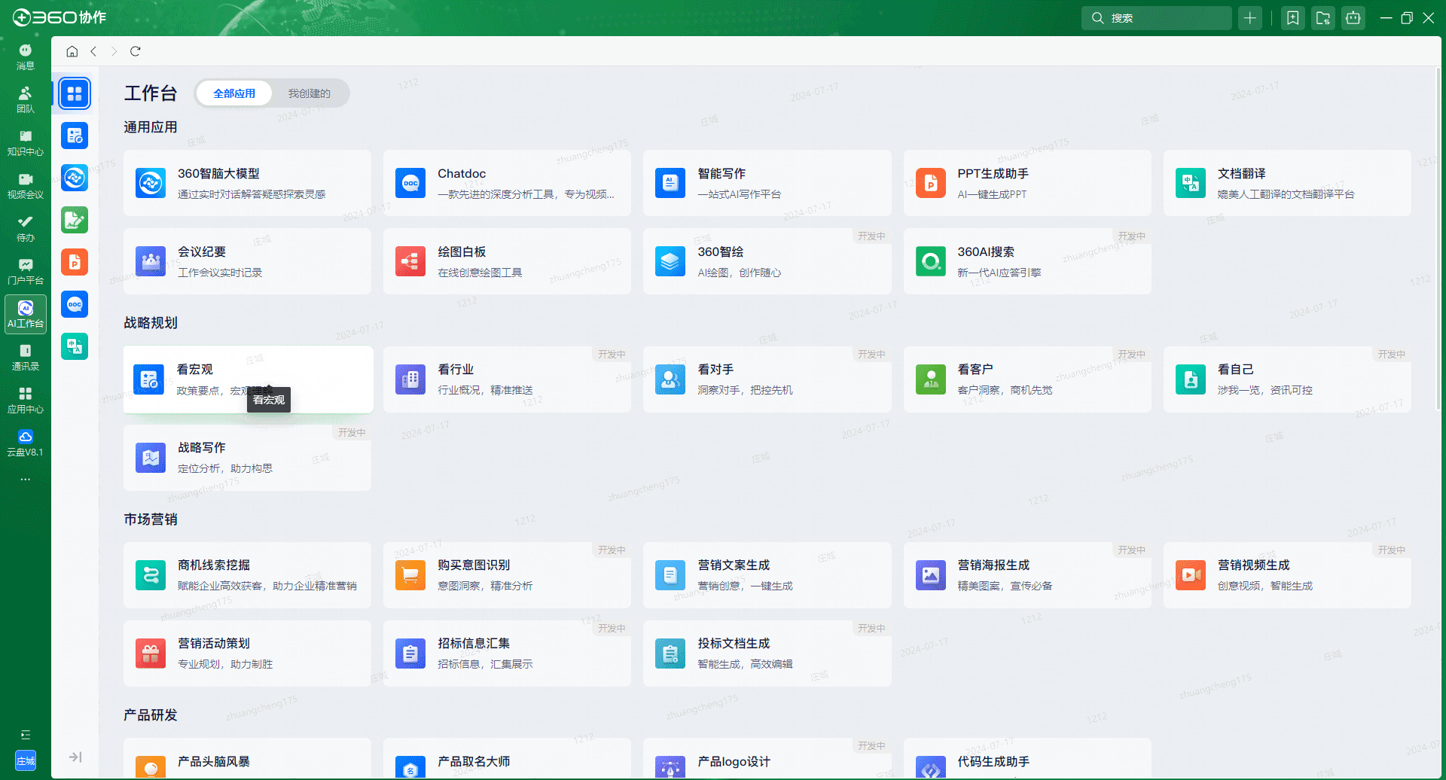1446x780 pixels.
Task: Open 云盘V8.1 cloud drive
Action: pyautogui.click(x=26, y=443)
